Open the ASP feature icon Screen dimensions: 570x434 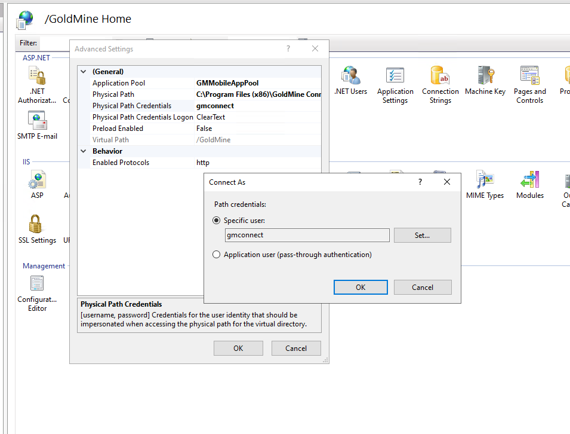click(x=36, y=184)
